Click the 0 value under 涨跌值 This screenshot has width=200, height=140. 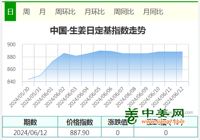pos(118,132)
